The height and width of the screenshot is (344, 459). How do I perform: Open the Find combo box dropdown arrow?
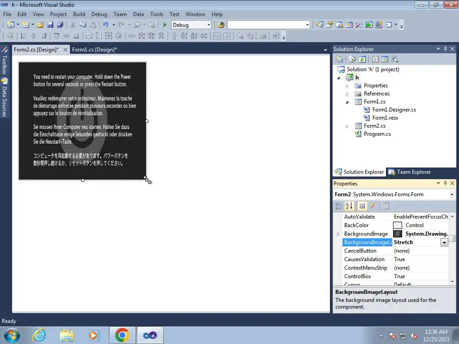click(307, 25)
